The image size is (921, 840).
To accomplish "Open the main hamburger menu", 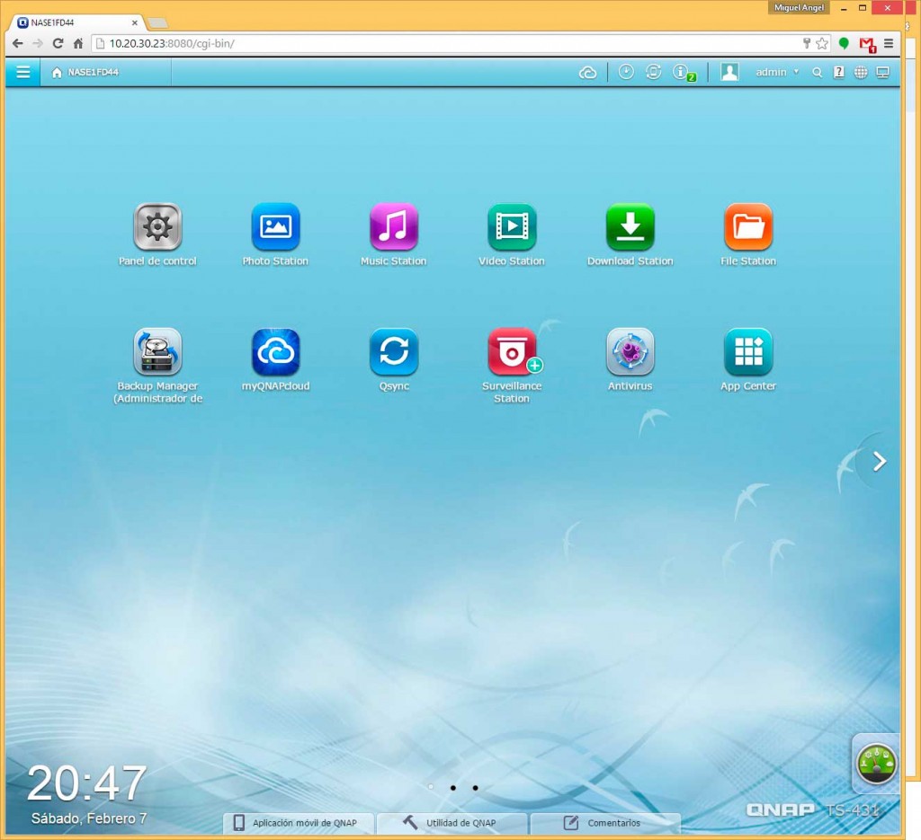I will click(x=22, y=72).
